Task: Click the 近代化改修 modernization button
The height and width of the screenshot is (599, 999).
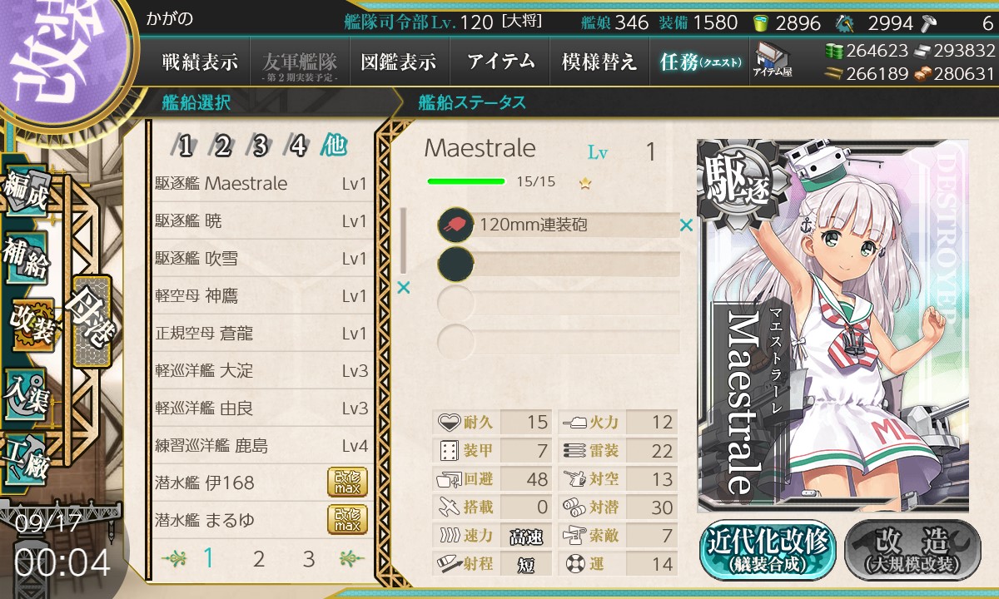Action: [768, 550]
